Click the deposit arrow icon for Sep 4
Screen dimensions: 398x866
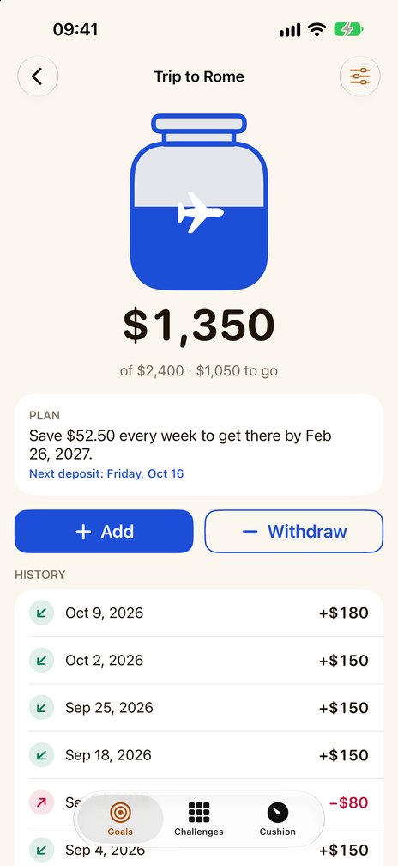tap(41, 850)
